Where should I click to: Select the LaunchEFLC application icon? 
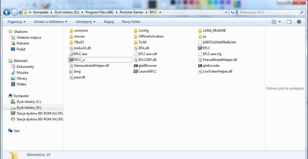tap(136, 71)
